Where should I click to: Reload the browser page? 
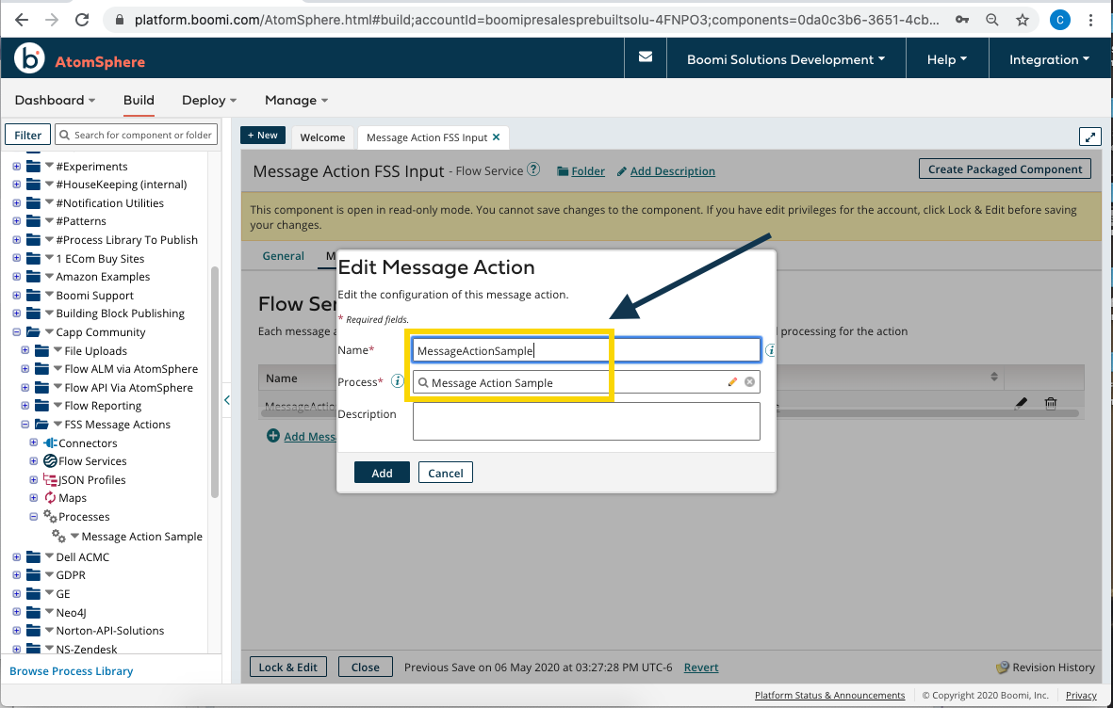pyautogui.click(x=82, y=20)
